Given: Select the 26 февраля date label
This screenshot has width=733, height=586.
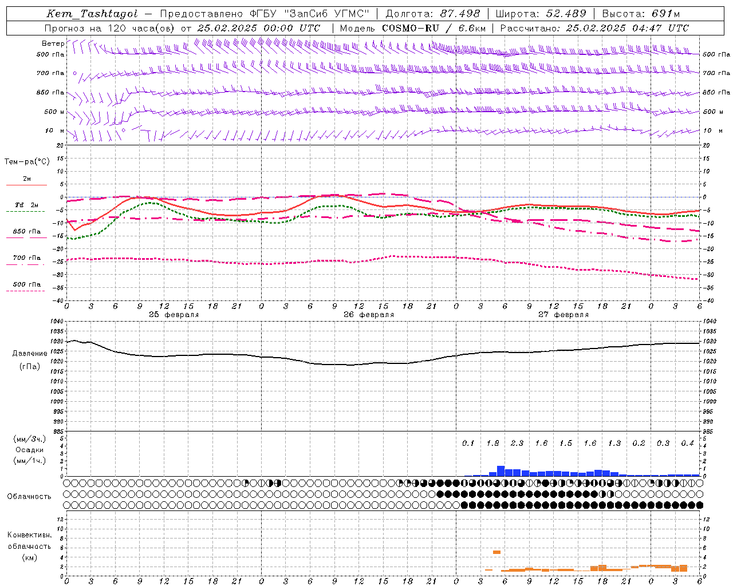Looking at the screenshot, I should click(369, 315).
